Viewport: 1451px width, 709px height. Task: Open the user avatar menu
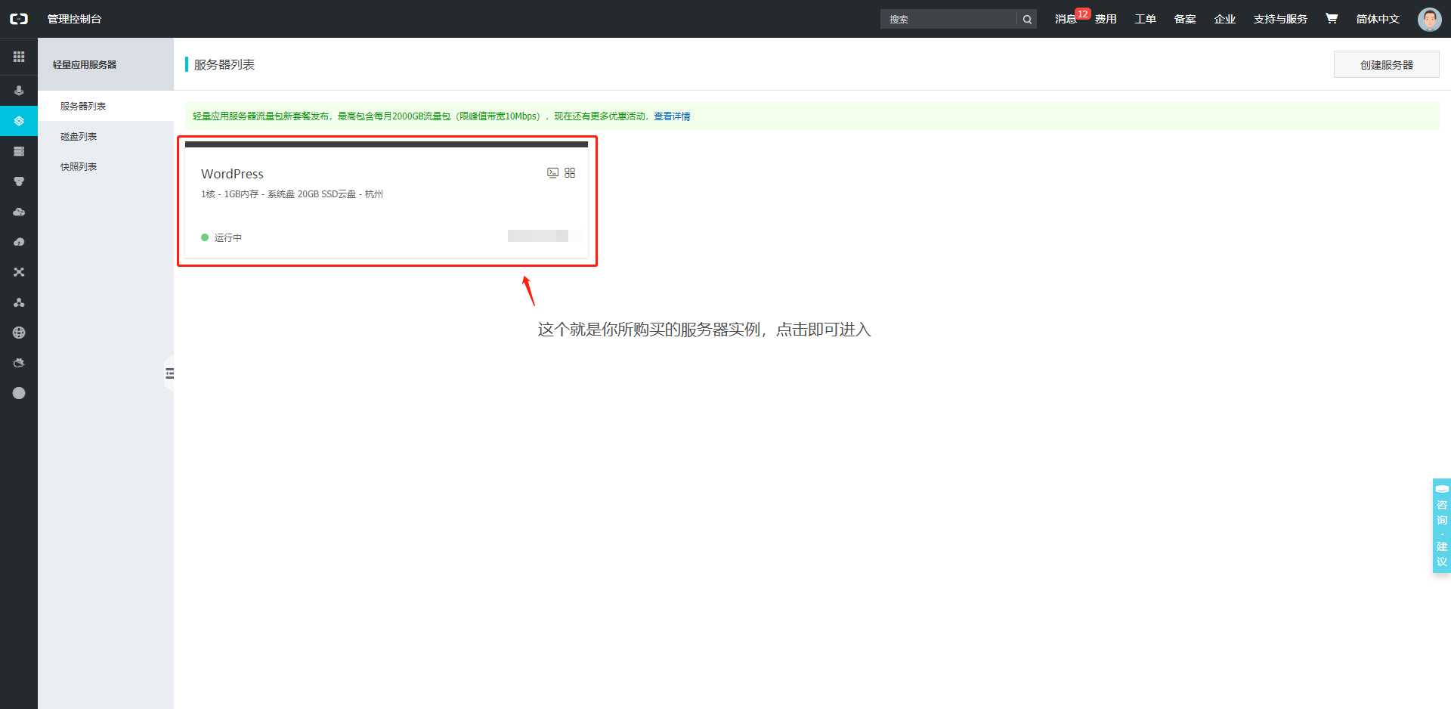pos(1429,19)
